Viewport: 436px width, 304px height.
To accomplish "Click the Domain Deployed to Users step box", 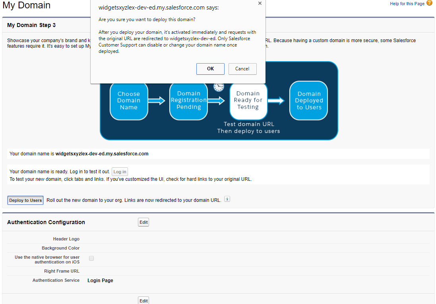I will [x=309, y=101].
